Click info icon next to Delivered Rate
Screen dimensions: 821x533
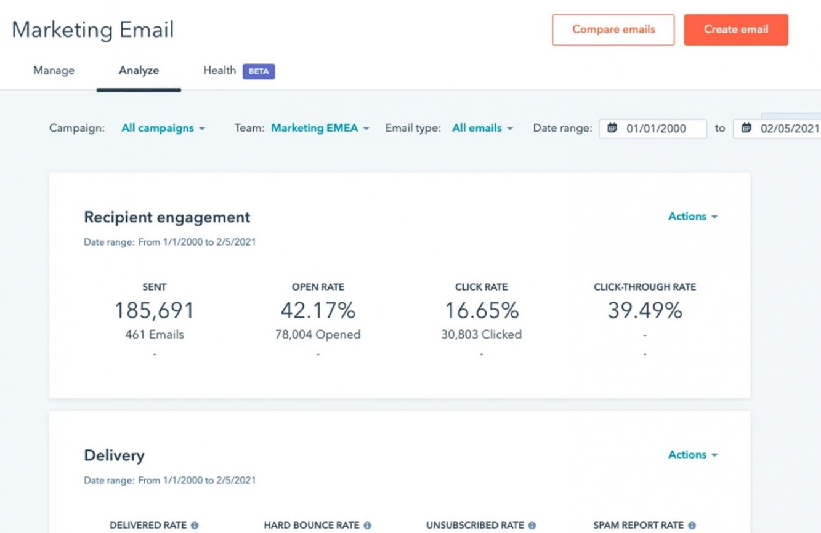tap(195, 526)
